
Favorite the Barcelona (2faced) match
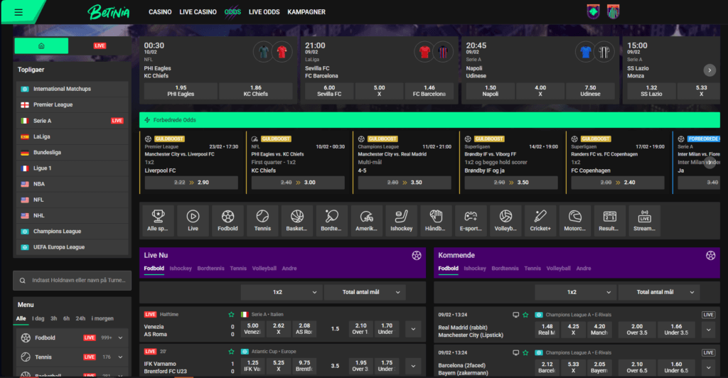[x=525, y=353]
